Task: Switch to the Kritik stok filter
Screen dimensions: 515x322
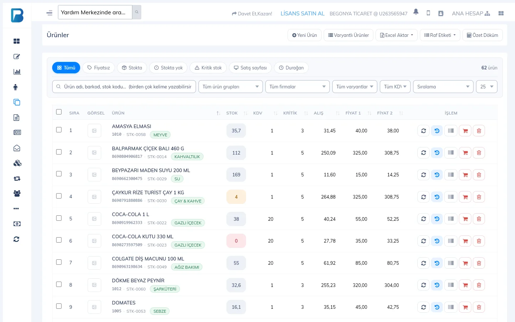Action: [x=208, y=68]
